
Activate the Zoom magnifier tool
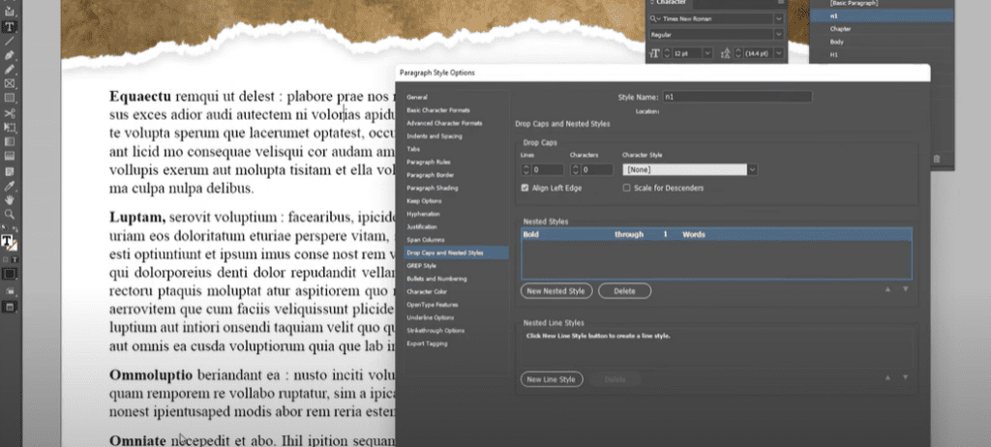click(x=10, y=214)
